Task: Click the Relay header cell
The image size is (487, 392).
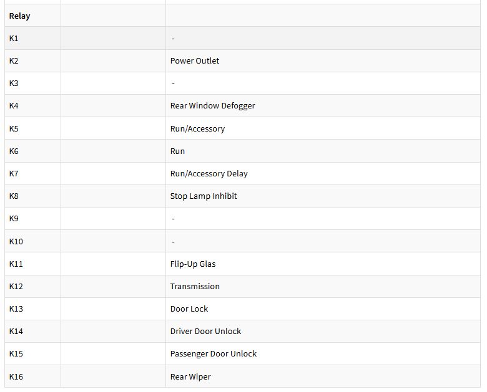Action: tap(19, 16)
